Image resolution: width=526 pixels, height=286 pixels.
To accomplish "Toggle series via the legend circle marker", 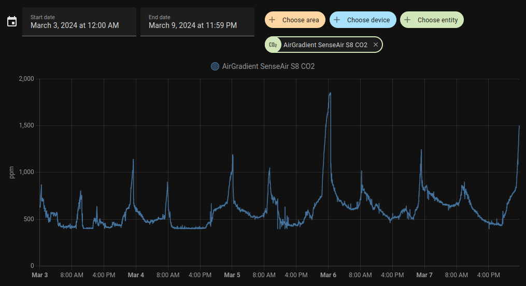I will click(215, 66).
